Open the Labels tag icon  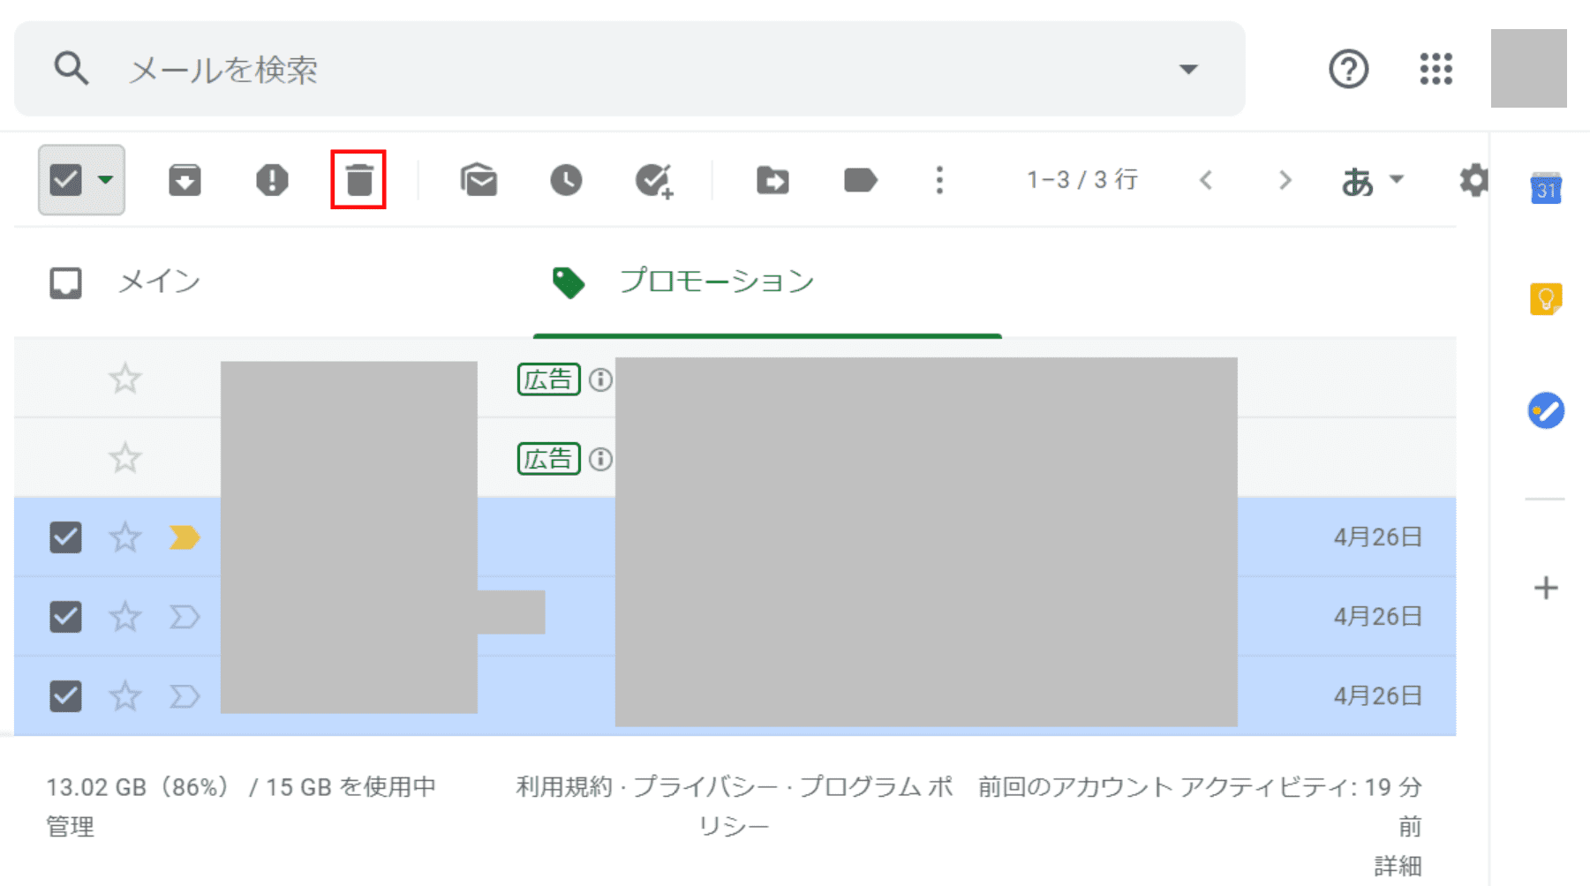[x=860, y=180]
